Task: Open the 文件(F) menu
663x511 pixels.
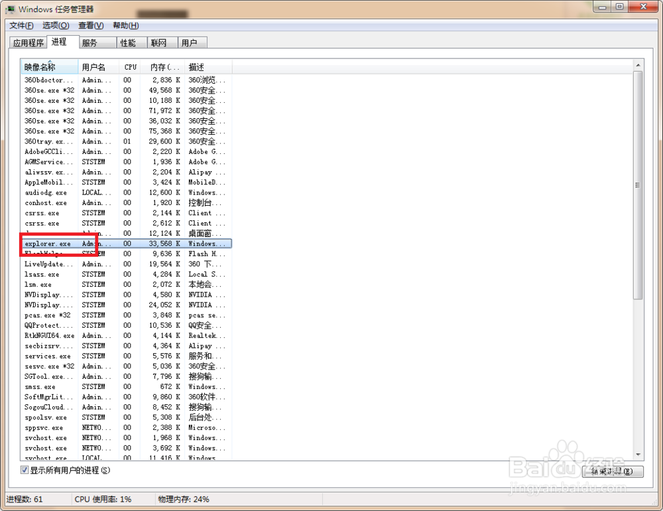Action: click(21, 25)
